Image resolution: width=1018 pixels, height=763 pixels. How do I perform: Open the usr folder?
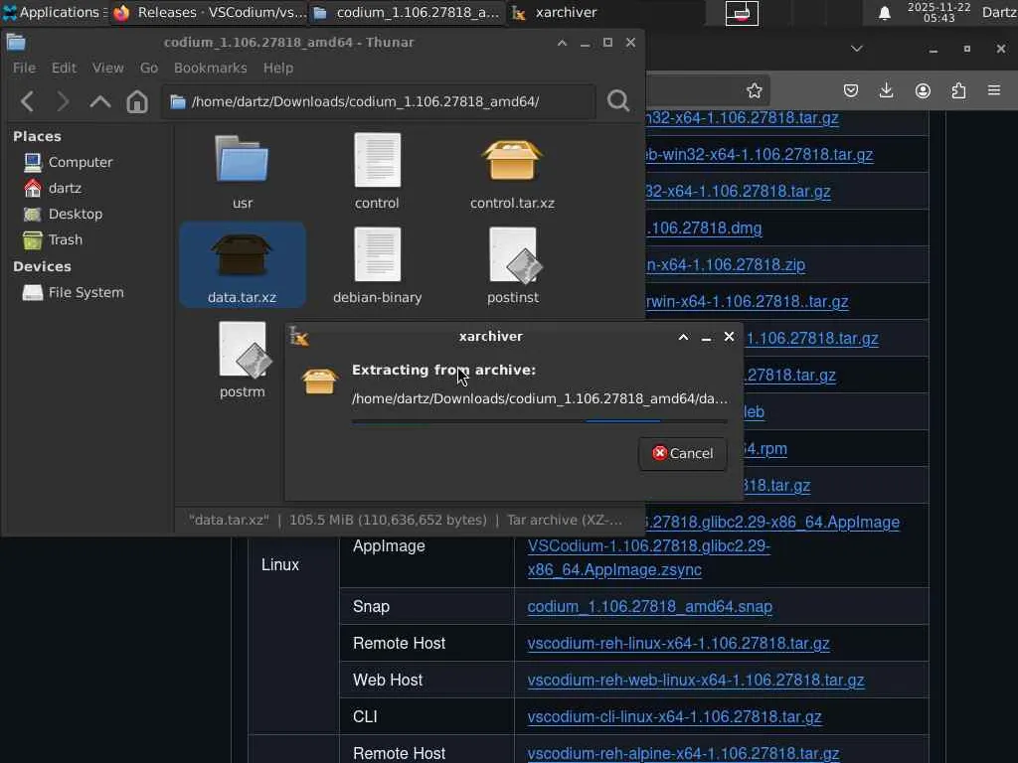pyautogui.click(x=243, y=171)
